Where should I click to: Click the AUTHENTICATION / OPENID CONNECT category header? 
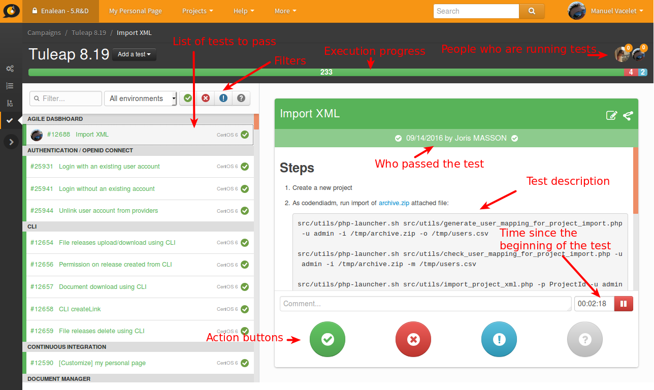coord(138,150)
